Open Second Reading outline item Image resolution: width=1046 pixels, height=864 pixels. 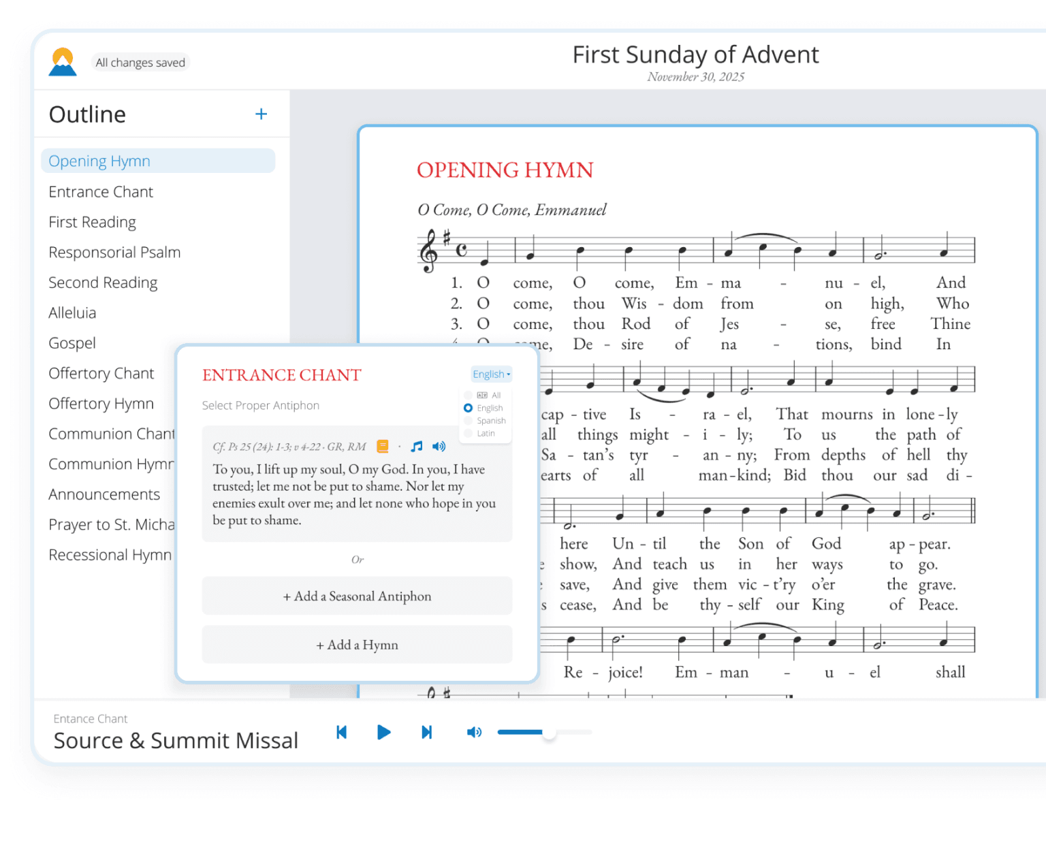(x=103, y=283)
